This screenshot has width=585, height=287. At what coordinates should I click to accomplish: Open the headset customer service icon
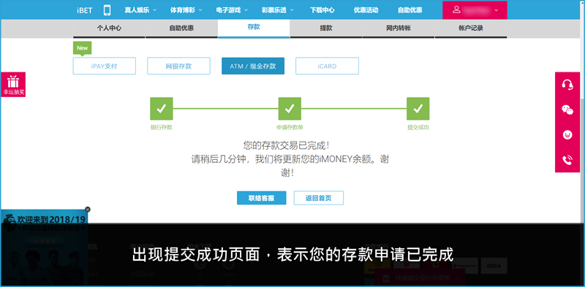[567, 85]
